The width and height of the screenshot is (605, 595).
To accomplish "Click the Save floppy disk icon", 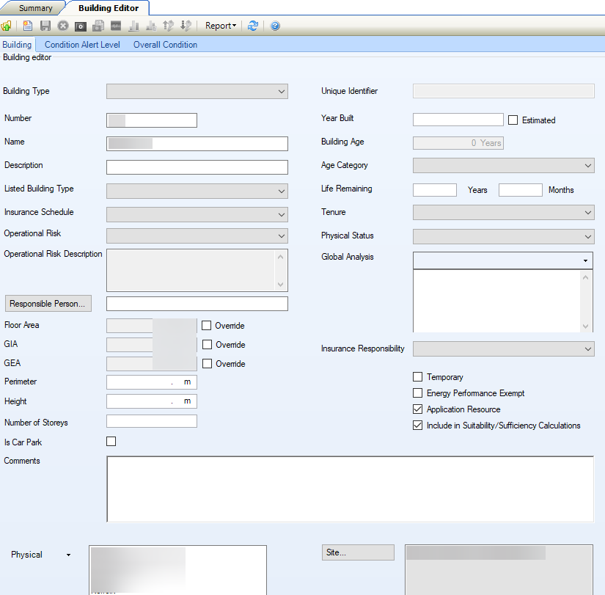I will pos(45,26).
